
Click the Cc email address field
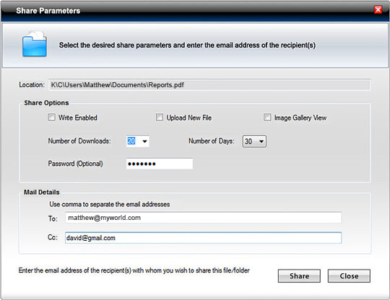tap(203, 238)
